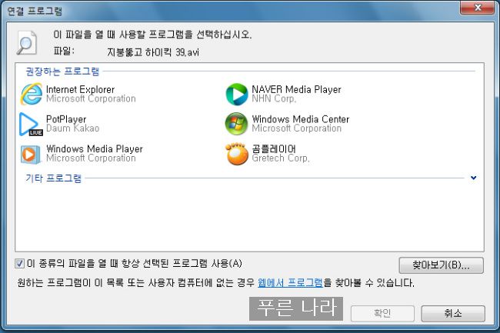Viewport: 500px width, 333px height.
Task: Select the Internet Explorer icon
Action: click(x=32, y=94)
